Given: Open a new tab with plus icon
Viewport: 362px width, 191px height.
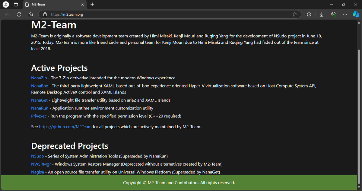Looking at the screenshot, I should pos(92,5).
